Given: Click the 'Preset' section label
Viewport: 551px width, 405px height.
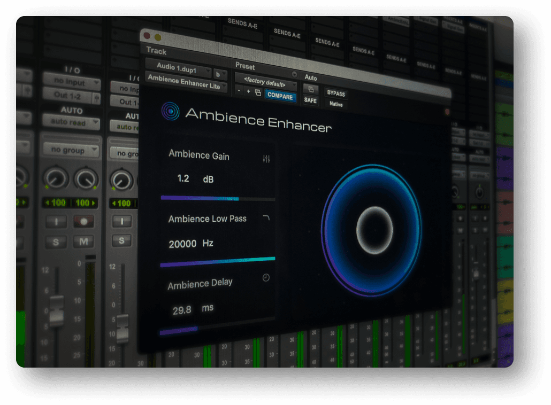Looking at the screenshot, I should click(245, 66).
